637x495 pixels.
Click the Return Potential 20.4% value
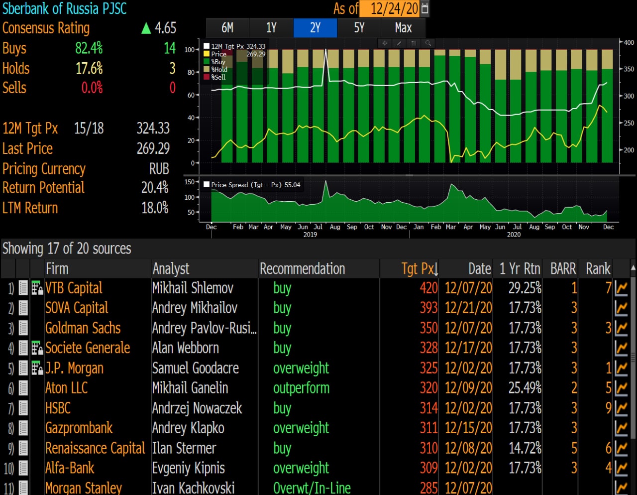155,188
